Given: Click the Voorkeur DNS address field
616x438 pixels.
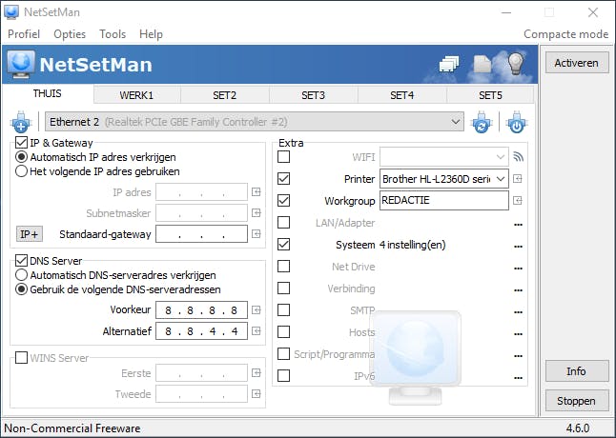Looking at the screenshot, I should [x=201, y=310].
